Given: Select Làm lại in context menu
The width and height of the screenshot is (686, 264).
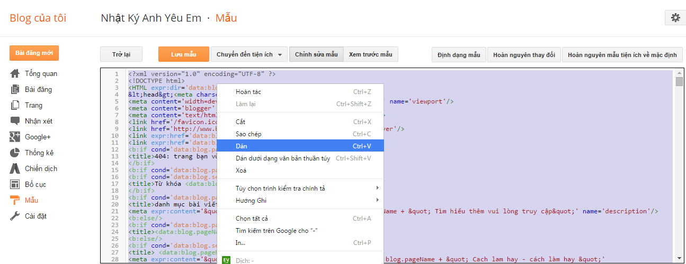Looking at the screenshot, I should click(x=300, y=104).
